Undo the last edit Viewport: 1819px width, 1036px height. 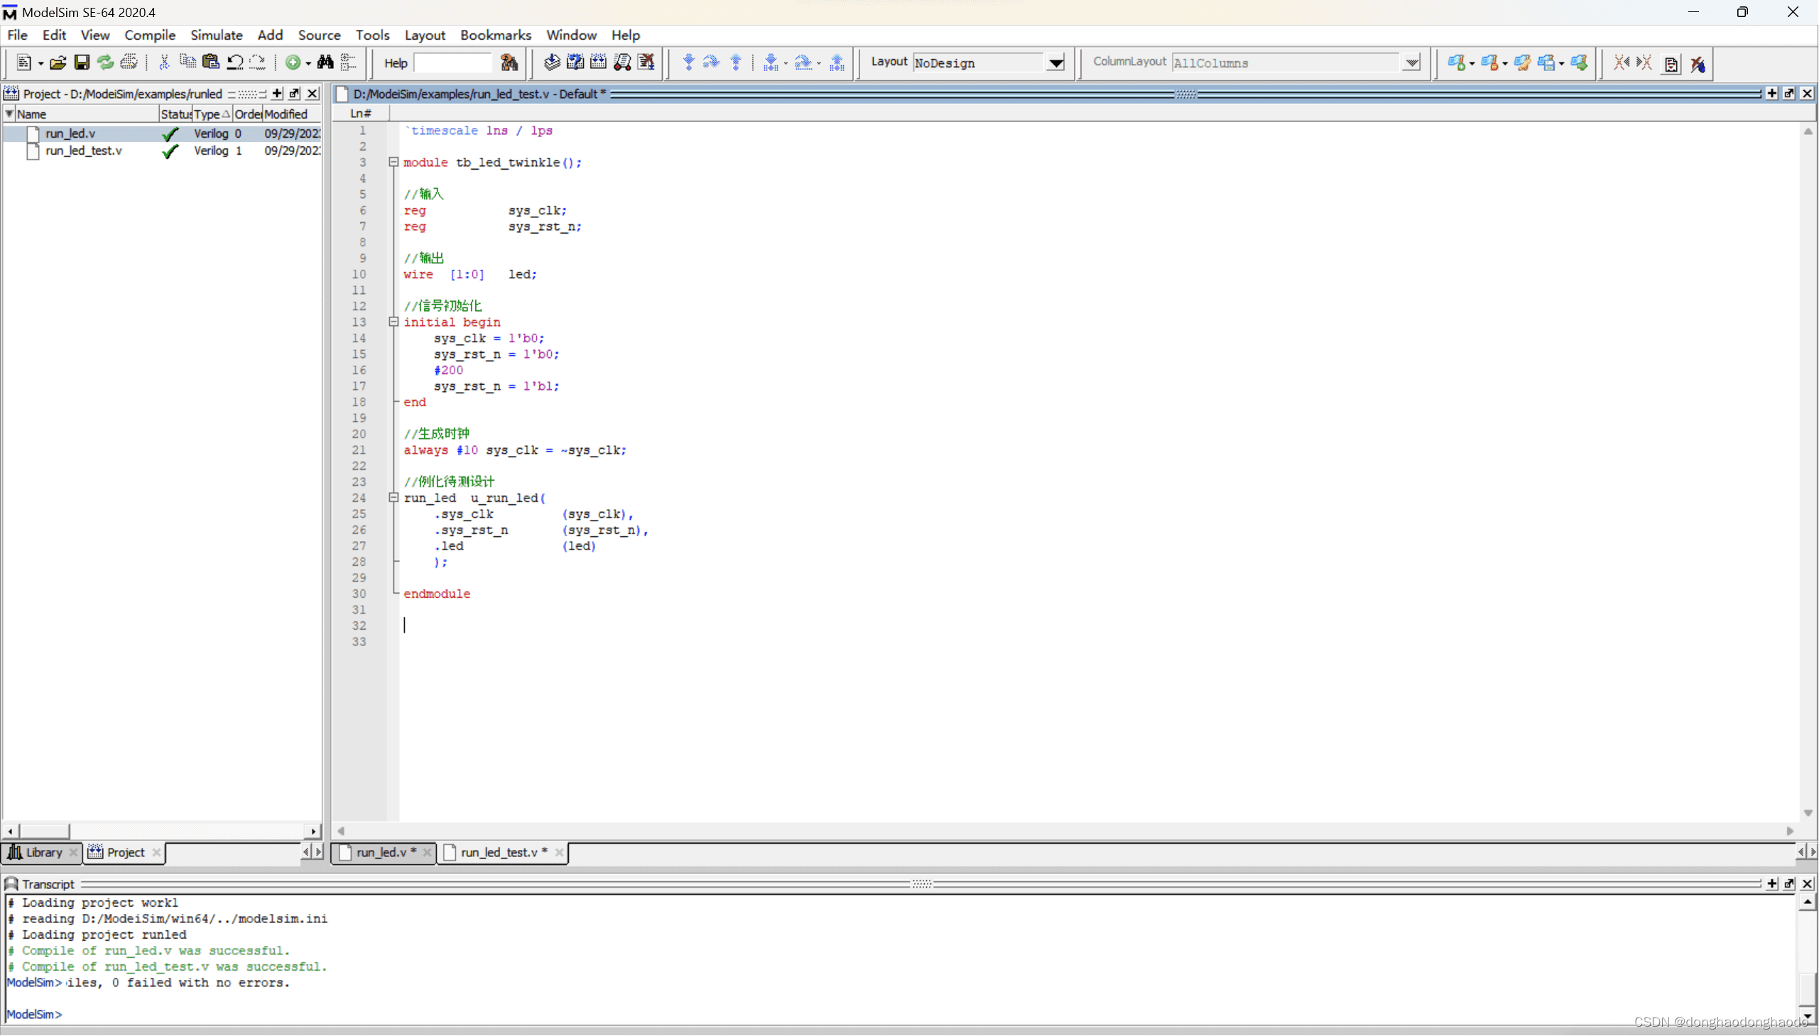tap(235, 62)
